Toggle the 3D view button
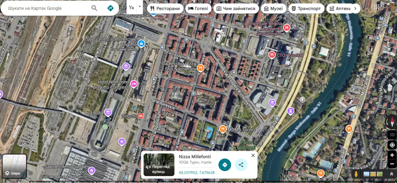397x183 pixels. [392, 135]
